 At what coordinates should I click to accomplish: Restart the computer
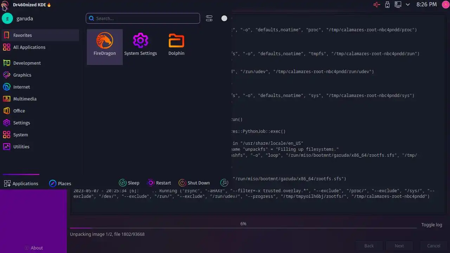(x=159, y=183)
